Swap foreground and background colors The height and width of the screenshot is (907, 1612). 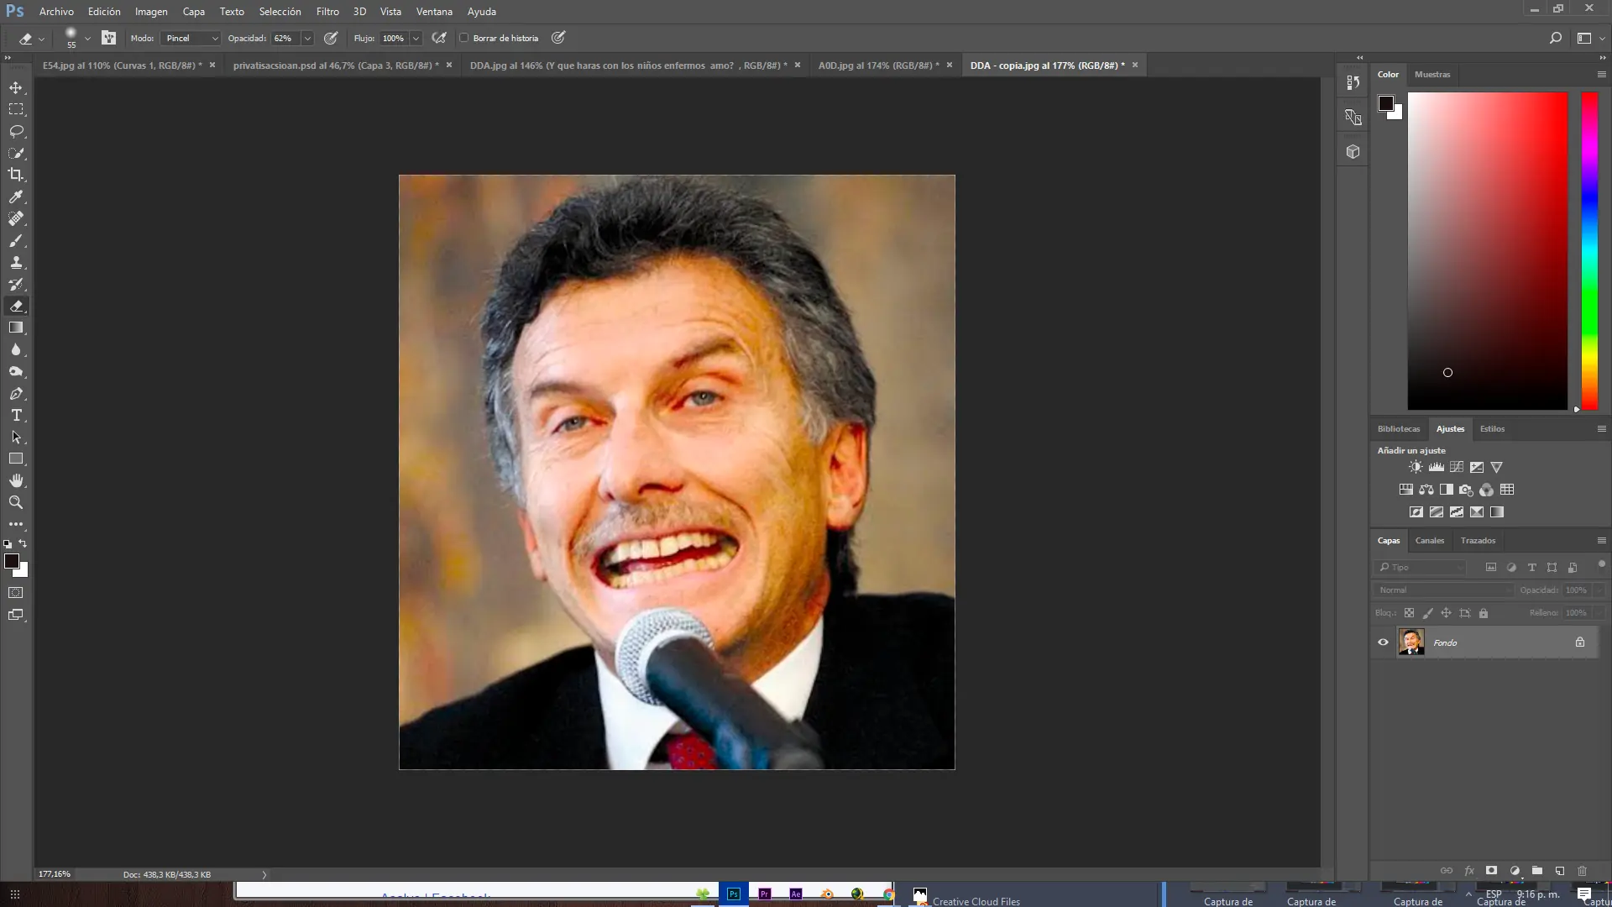23,543
